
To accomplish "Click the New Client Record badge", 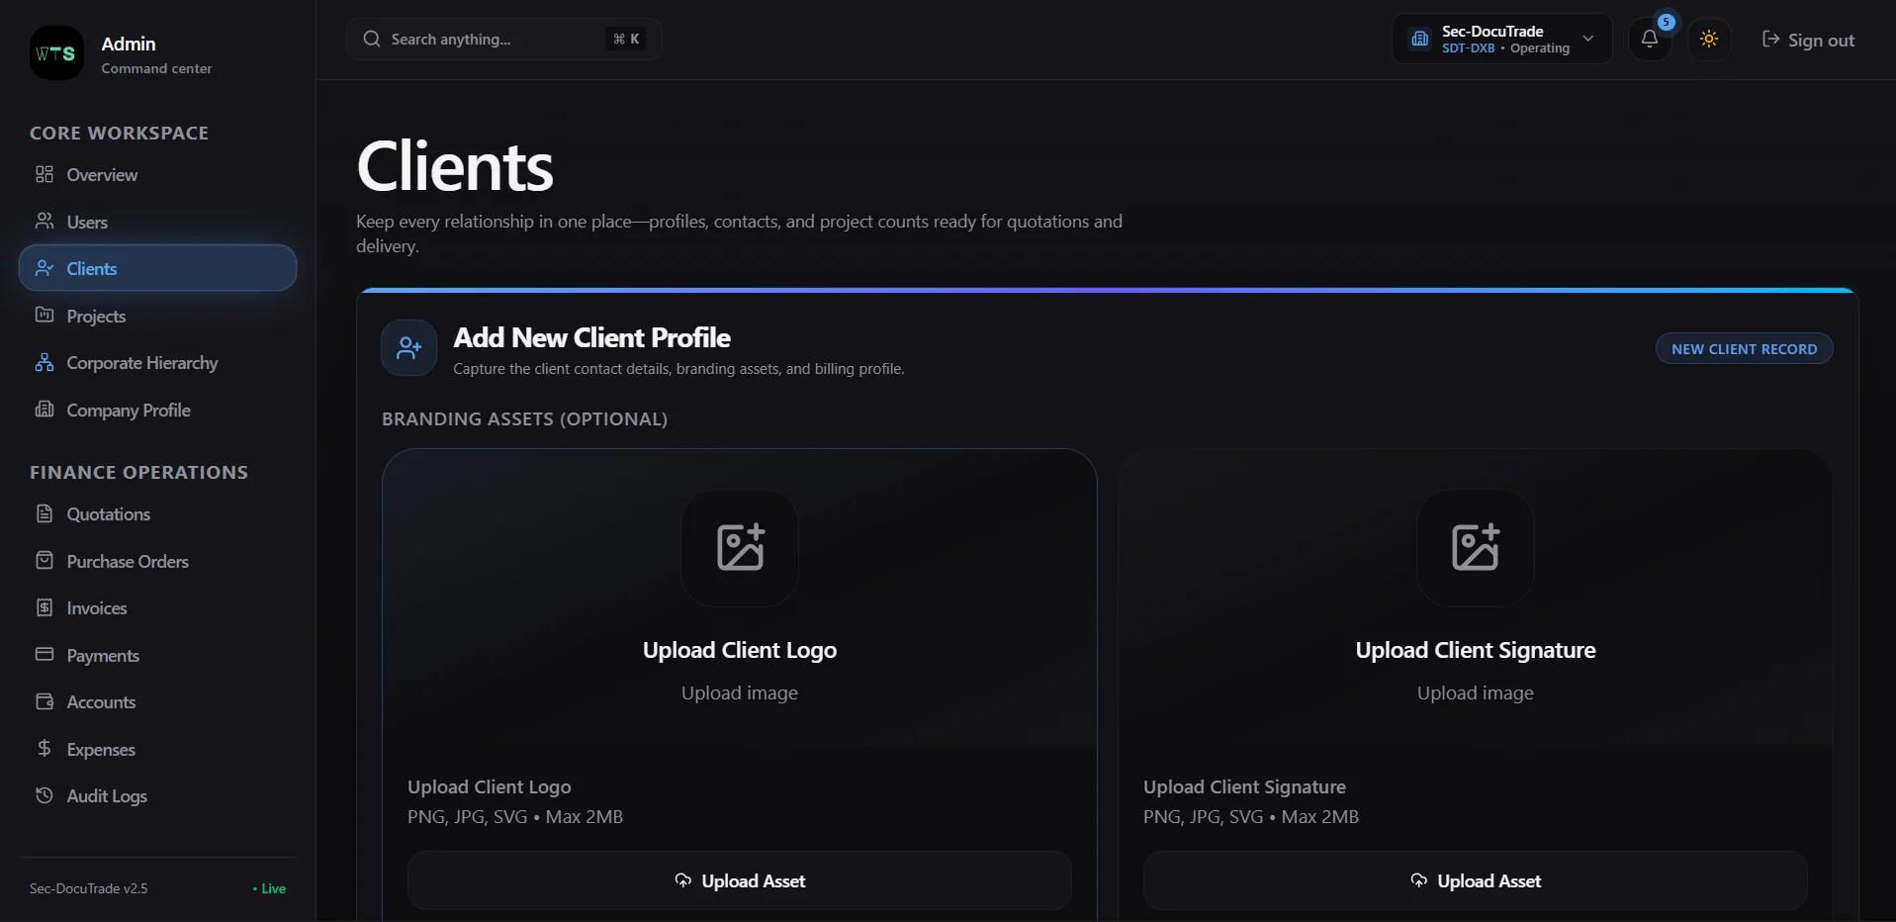I will click(x=1744, y=349).
